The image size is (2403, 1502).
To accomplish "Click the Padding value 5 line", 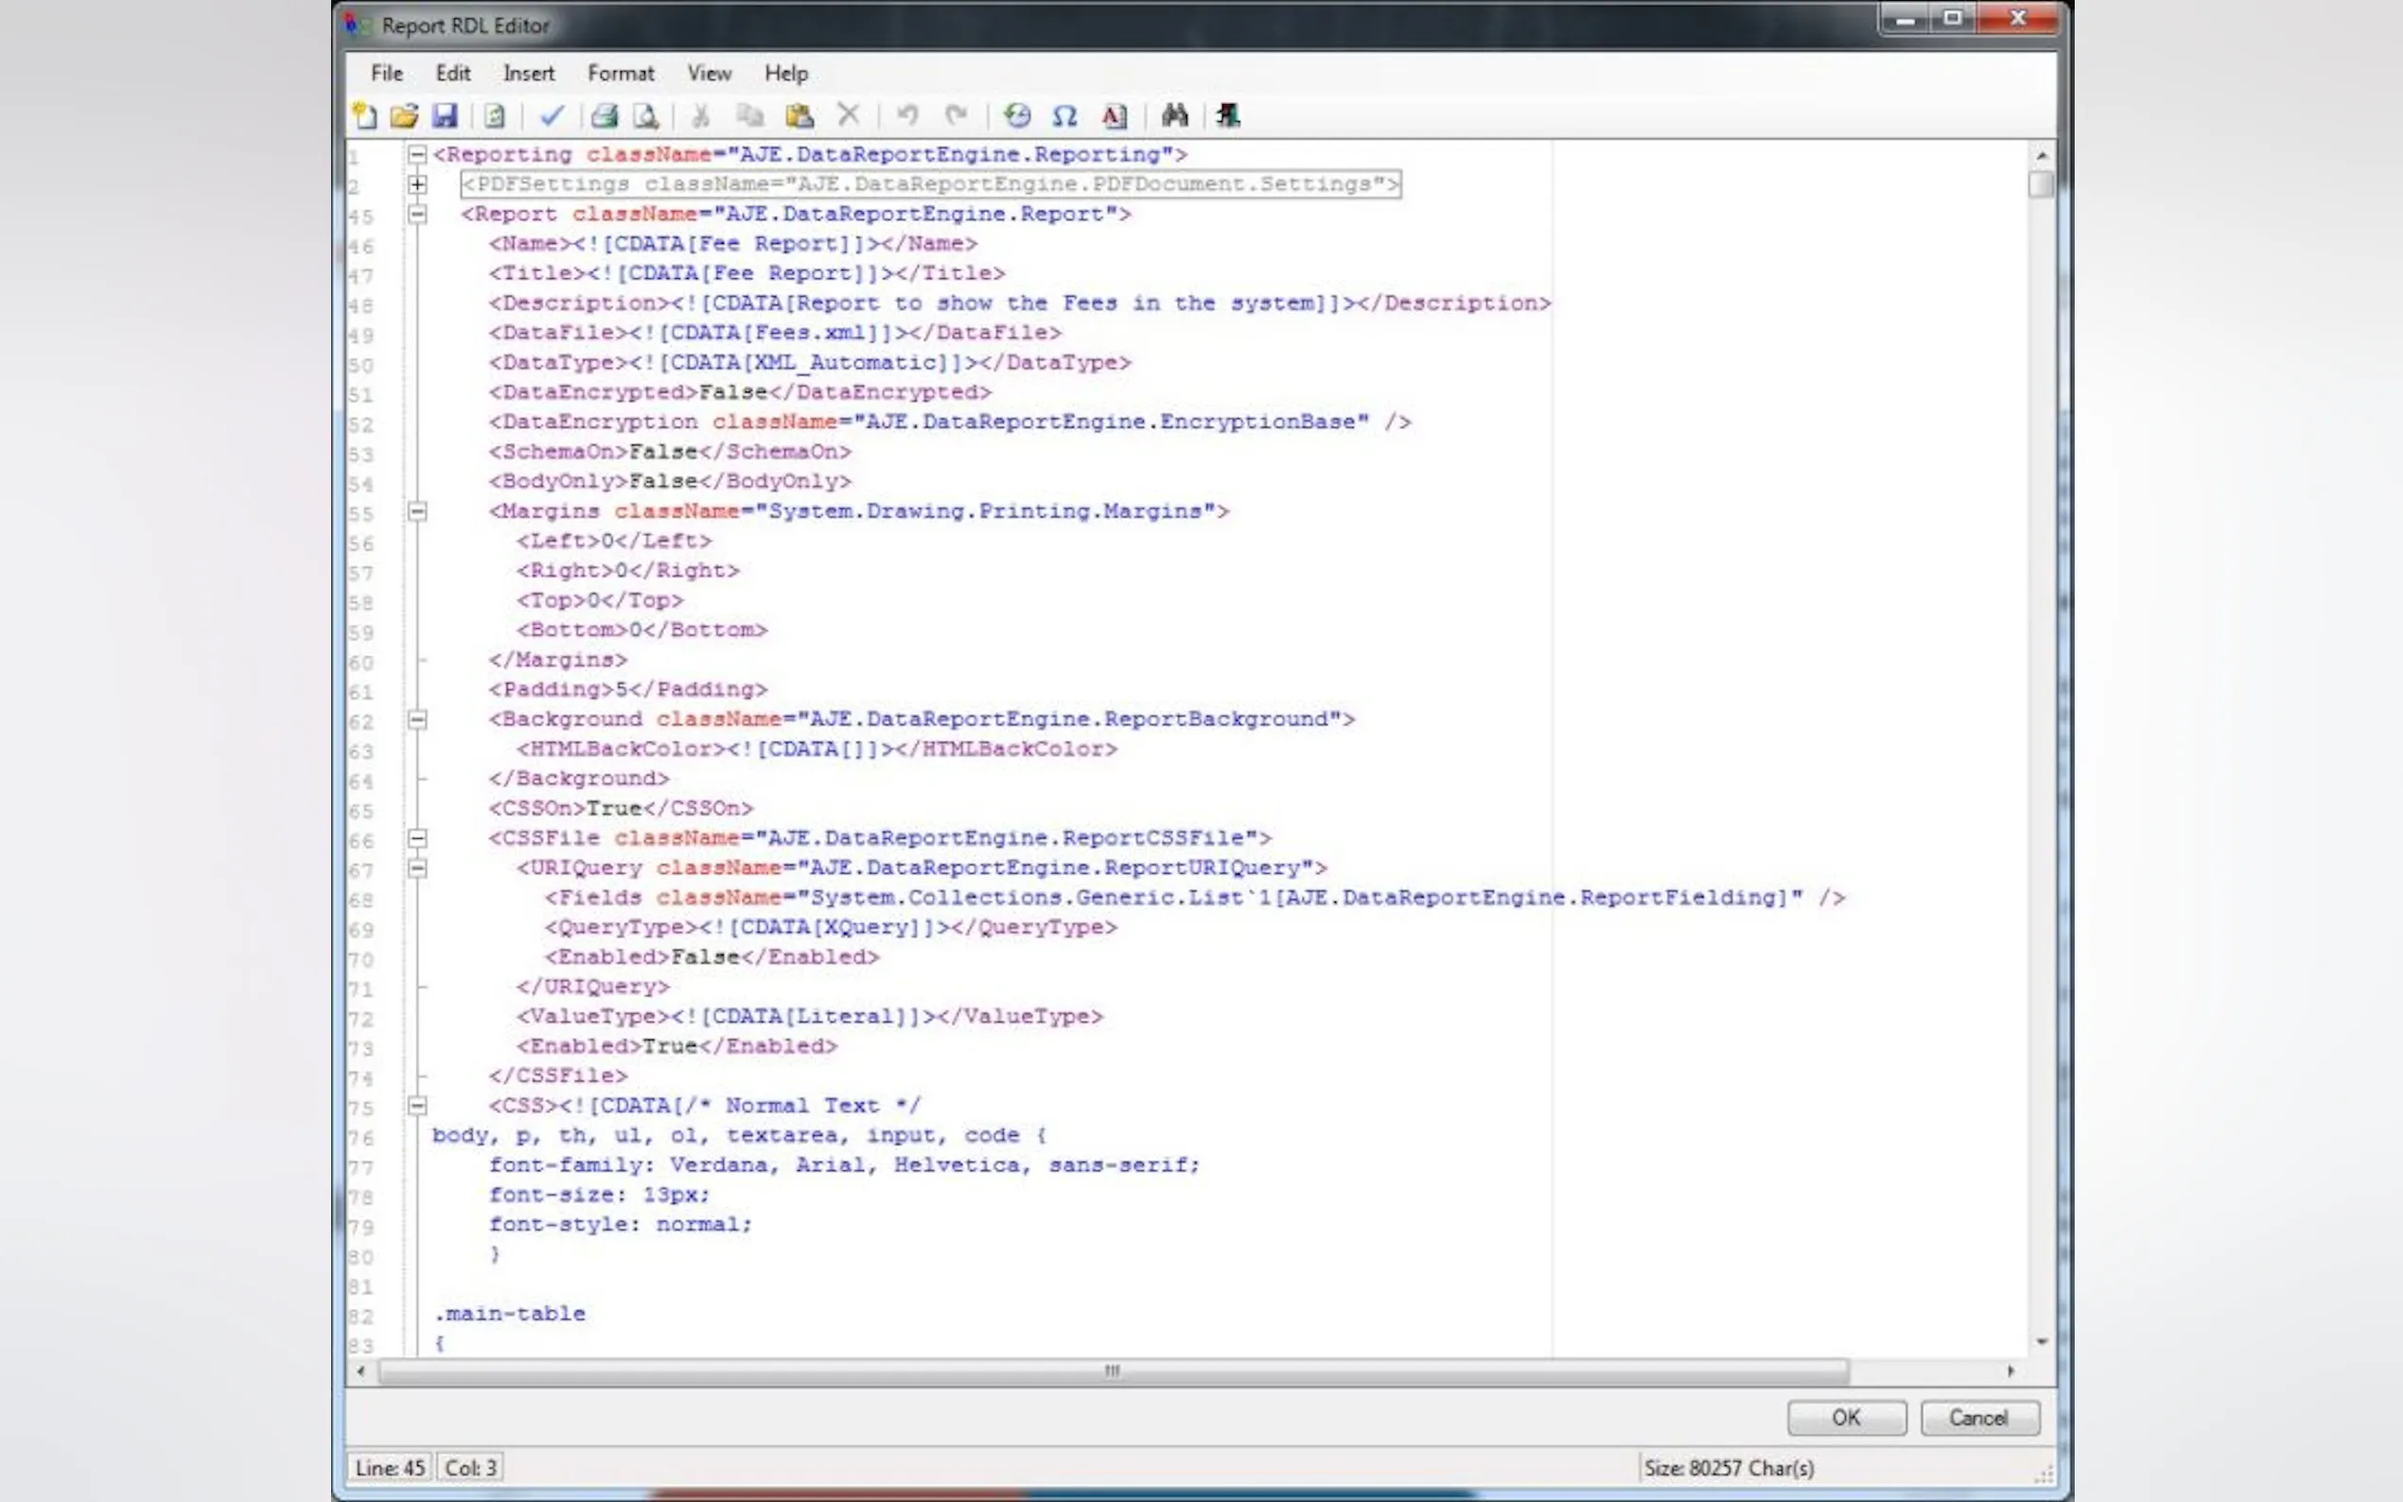I will click(x=628, y=690).
